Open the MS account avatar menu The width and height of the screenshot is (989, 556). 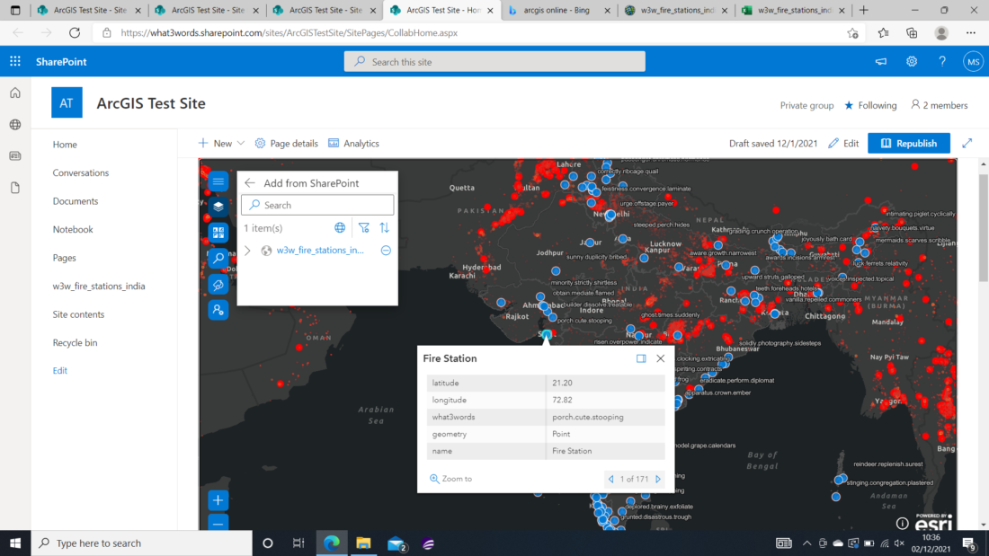point(973,62)
